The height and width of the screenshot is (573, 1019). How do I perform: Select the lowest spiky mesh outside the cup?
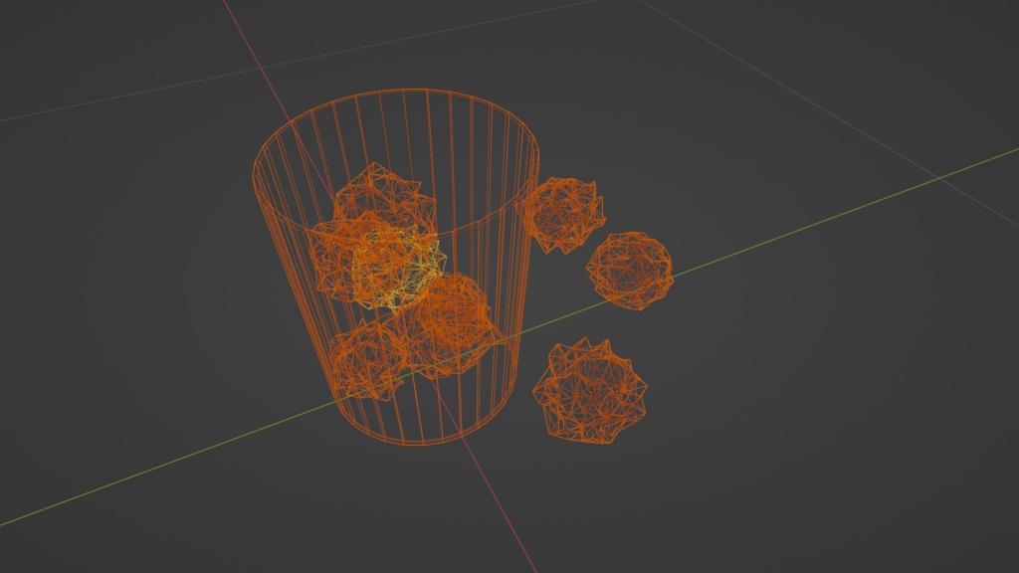[x=590, y=392]
